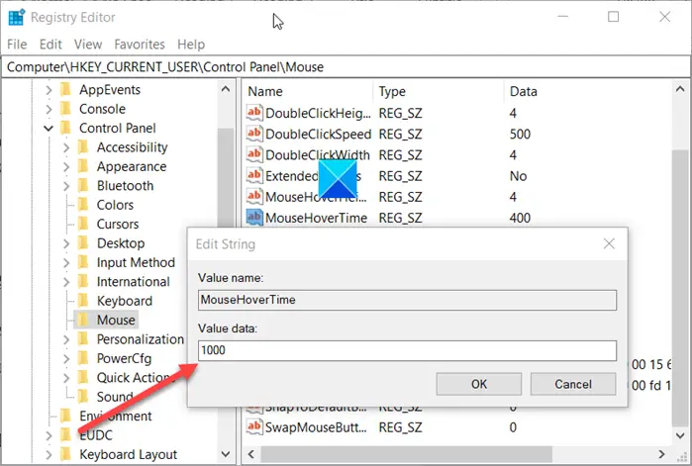Click the Desktop folder icon
The height and width of the screenshot is (466, 692).
point(83,243)
